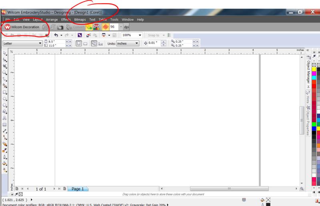Viewport: 320px width, 206px height.
Task: Toggle apply layout to current page only
Action: [101, 43]
